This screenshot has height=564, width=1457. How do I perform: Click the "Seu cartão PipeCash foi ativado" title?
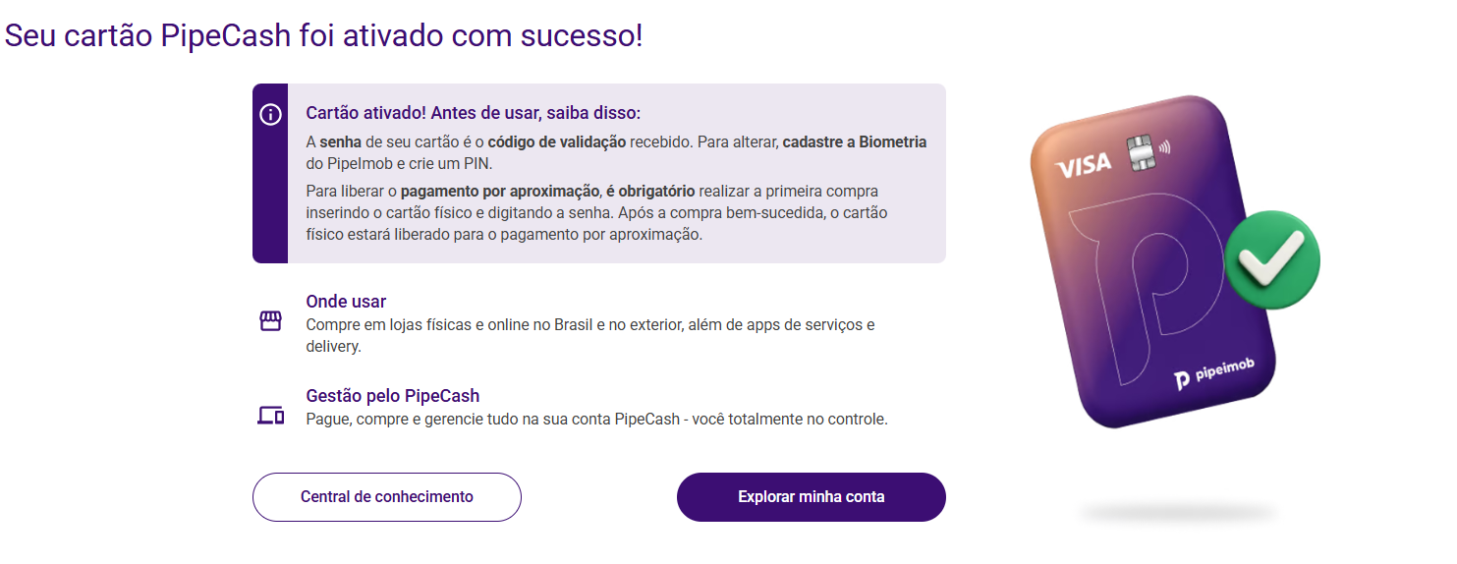[x=323, y=35]
